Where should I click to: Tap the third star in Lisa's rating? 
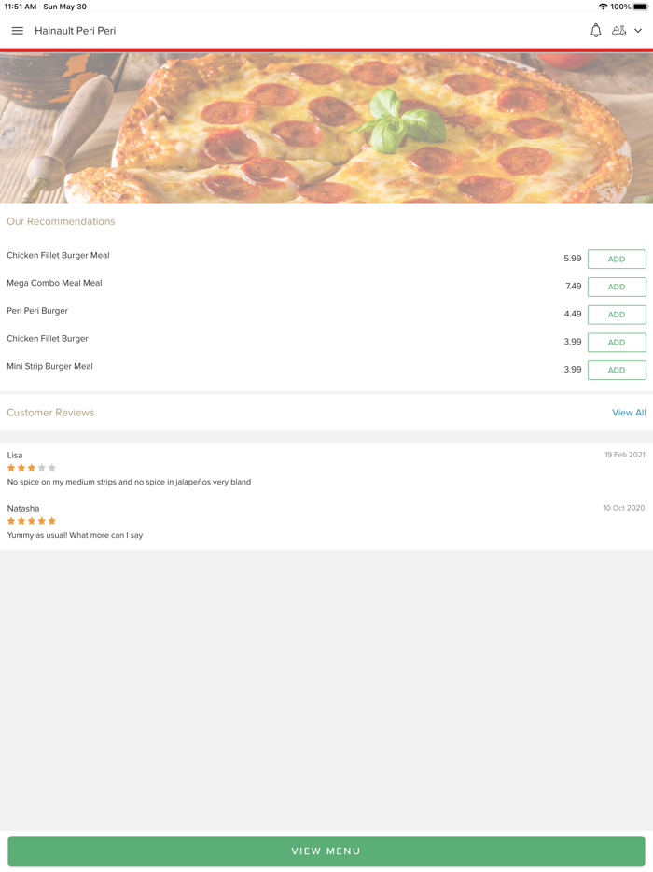point(30,468)
